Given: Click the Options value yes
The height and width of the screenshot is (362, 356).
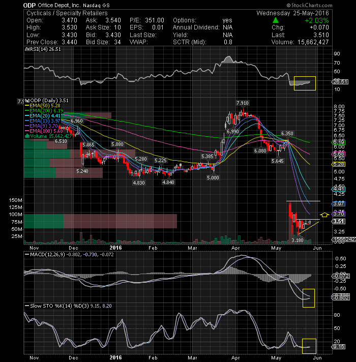Looking at the screenshot, I should (x=227, y=20).
